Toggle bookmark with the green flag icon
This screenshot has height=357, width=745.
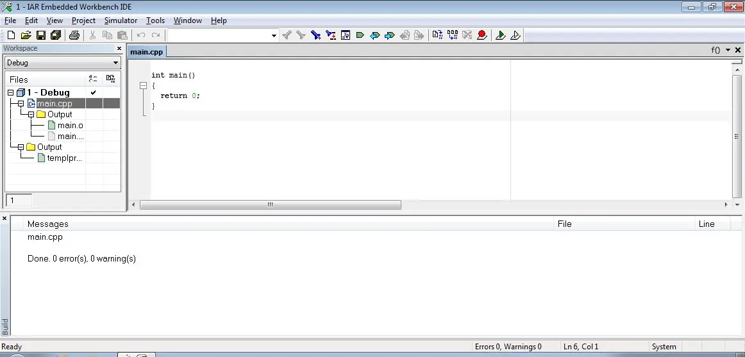(x=360, y=35)
